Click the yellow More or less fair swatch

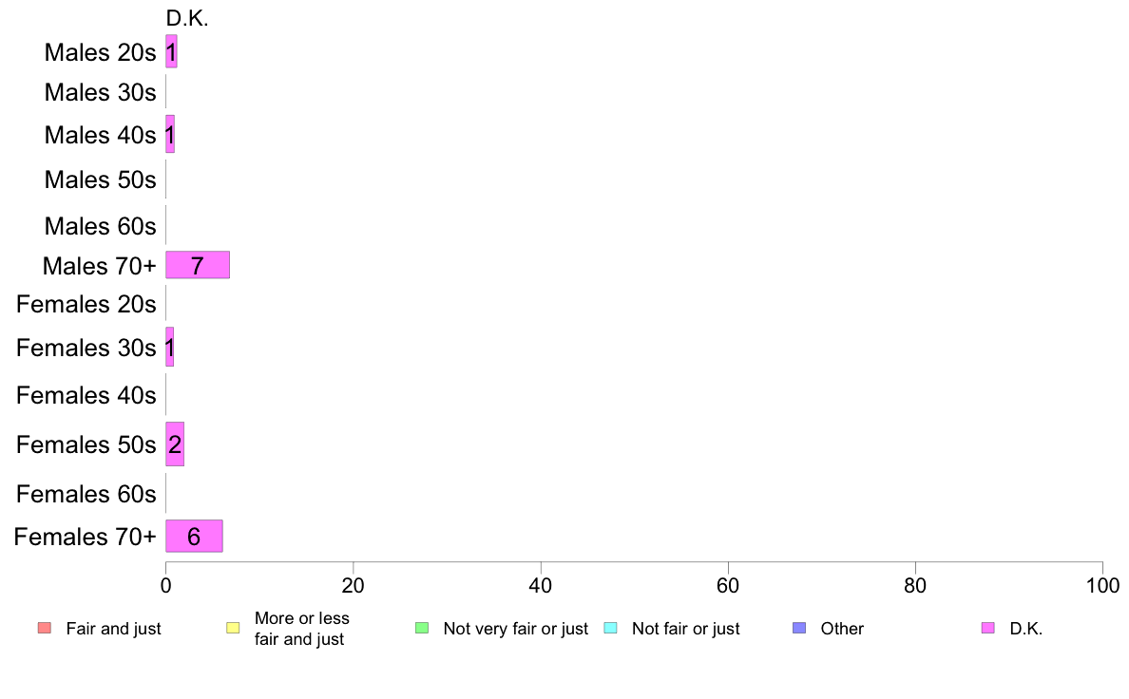(233, 628)
